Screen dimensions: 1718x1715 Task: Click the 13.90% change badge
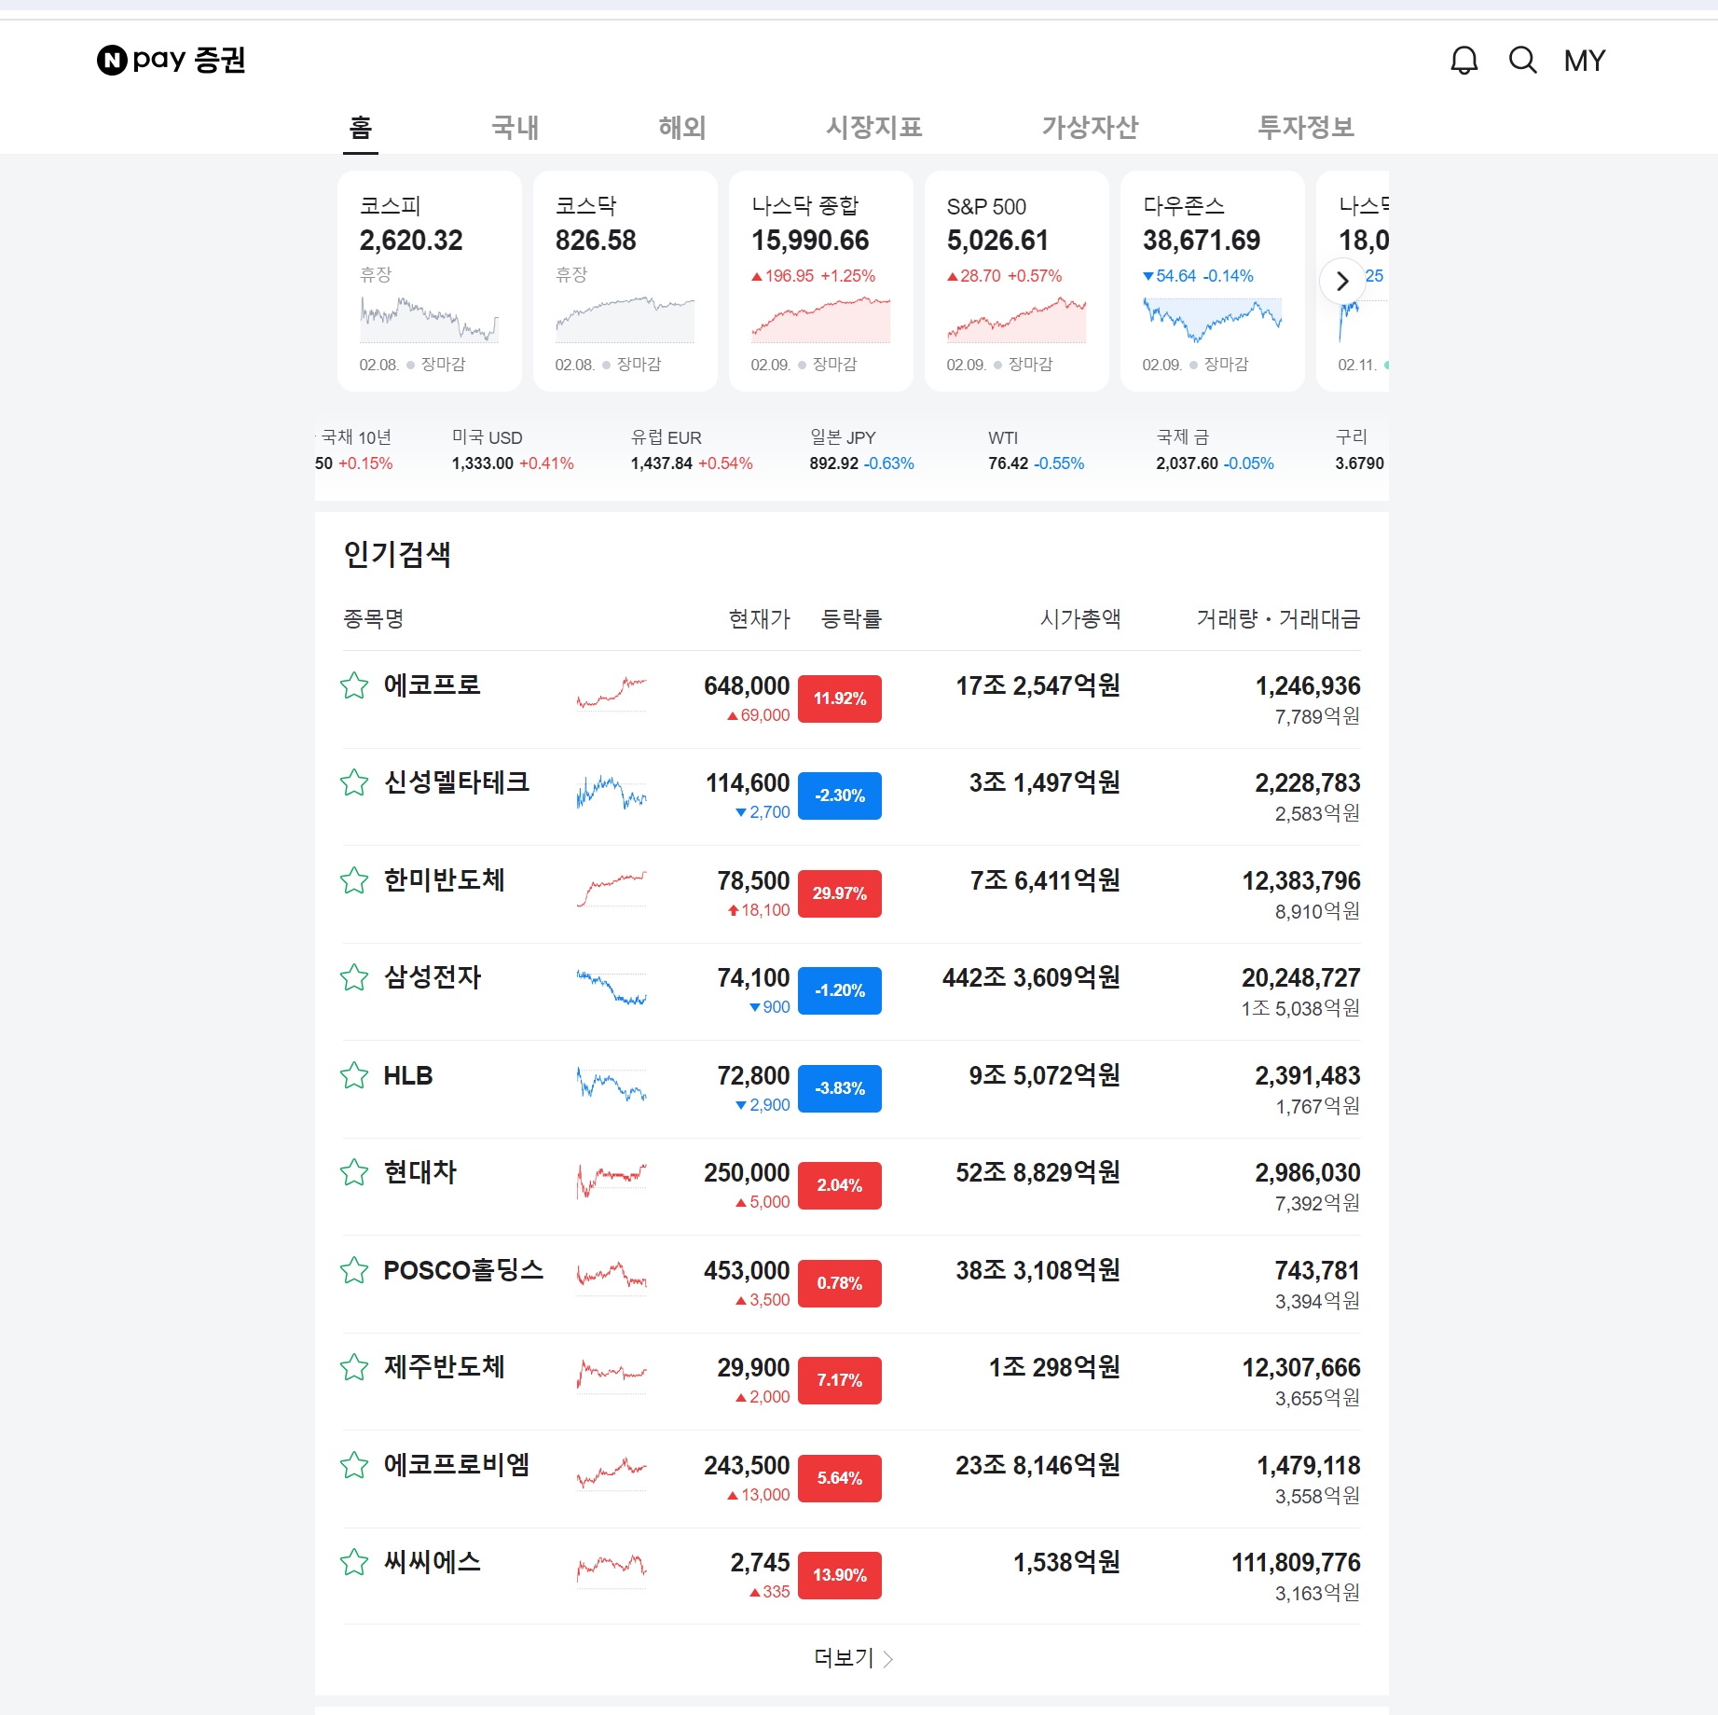pos(840,1575)
